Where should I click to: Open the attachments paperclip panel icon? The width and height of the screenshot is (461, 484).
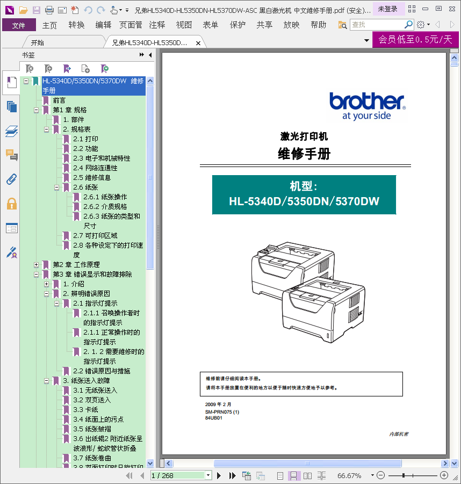click(x=12, y=179)
